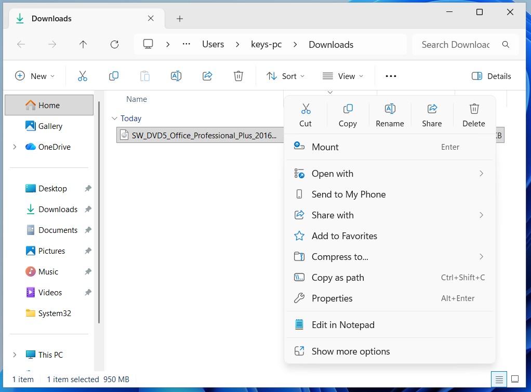The image size is (531, 392).
Task: Refresh the Downloads folder
Action: coord(114,45)
